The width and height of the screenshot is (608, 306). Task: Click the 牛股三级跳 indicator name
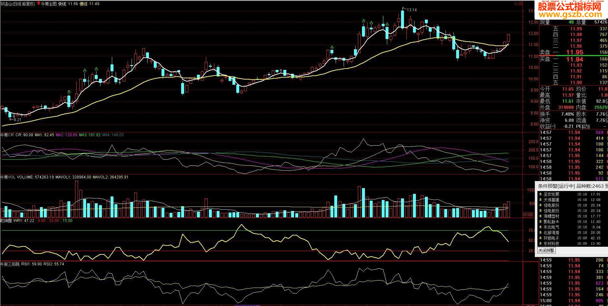point(10,264)
